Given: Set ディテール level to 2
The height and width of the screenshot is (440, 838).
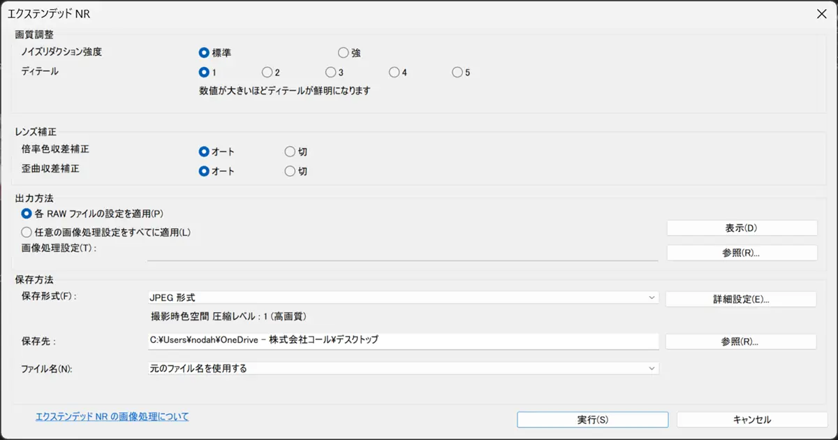Looking at the screenshot, I should 267,72.
